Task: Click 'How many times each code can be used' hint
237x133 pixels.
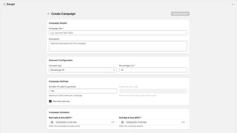Action: tap(138, 95)
